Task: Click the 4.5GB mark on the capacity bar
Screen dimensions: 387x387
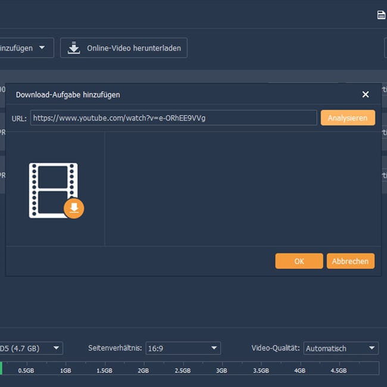Action: 338,370
